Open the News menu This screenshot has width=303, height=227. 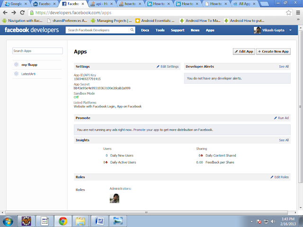tap(195, 30)
